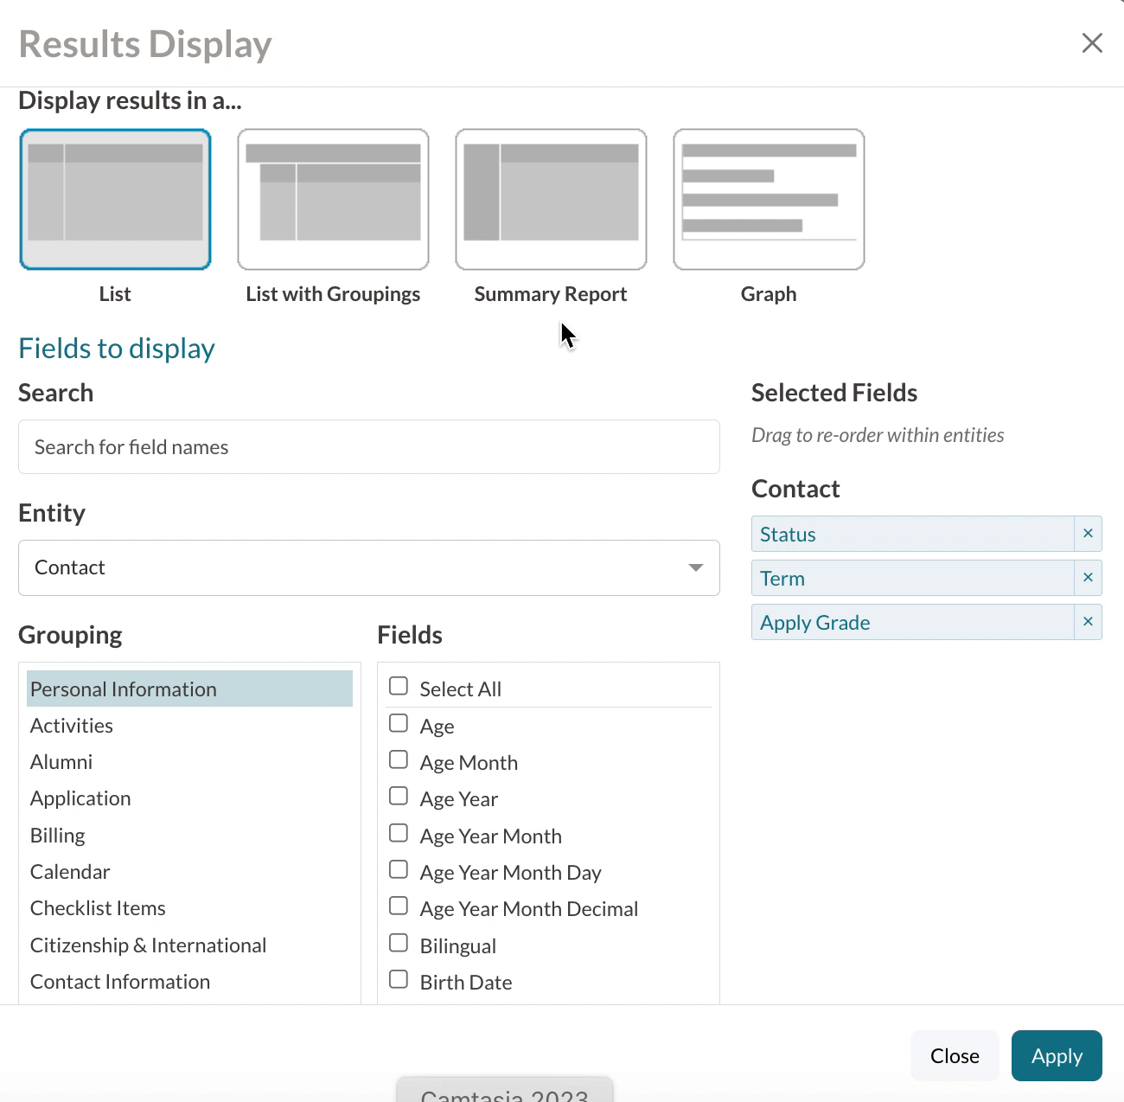
Task: Toggle the Birth Date checkbox
Action: point(399,980)
